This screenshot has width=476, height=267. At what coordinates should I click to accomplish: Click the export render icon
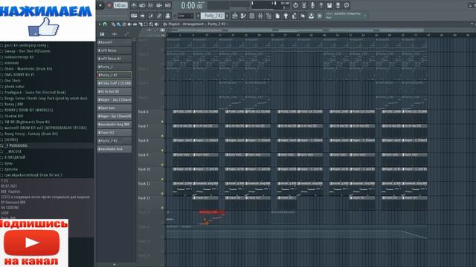click(338, 5)
